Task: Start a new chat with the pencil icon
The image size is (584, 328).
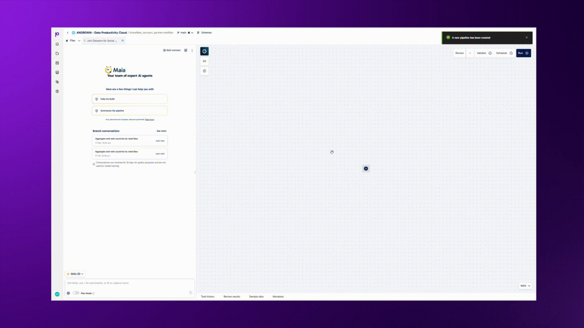Action: (x=186, y=50)
